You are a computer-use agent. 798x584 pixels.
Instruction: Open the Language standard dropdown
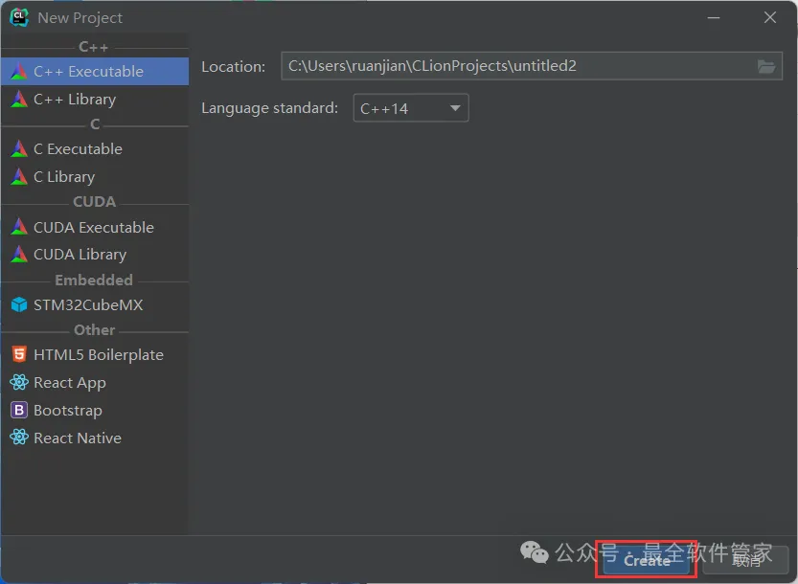411,108
